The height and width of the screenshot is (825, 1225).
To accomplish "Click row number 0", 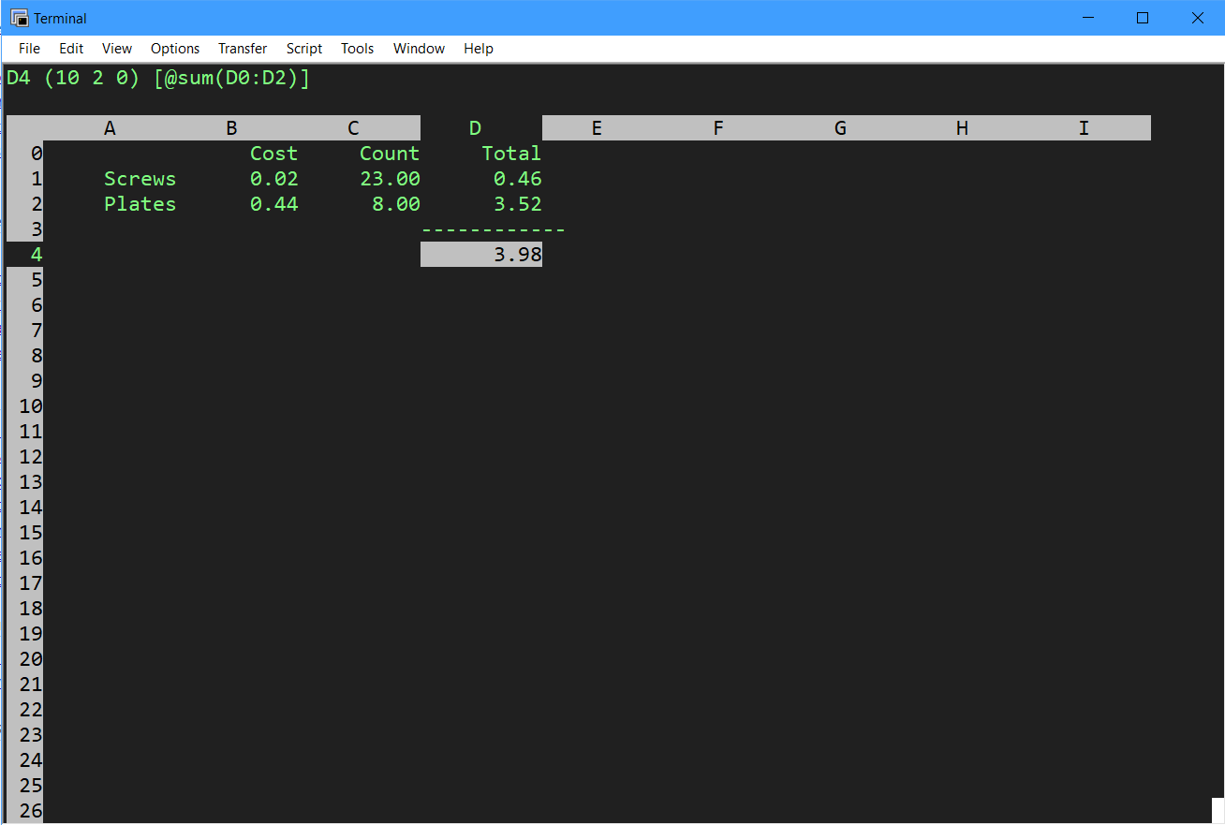I will [x=37, y=154].
